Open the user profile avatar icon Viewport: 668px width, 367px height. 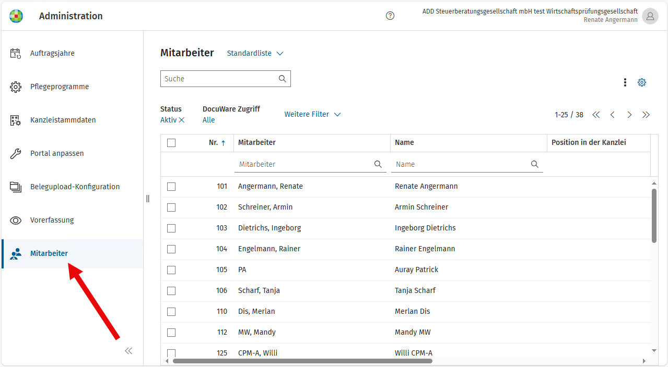pyautogui.click(x=650, y=16)
